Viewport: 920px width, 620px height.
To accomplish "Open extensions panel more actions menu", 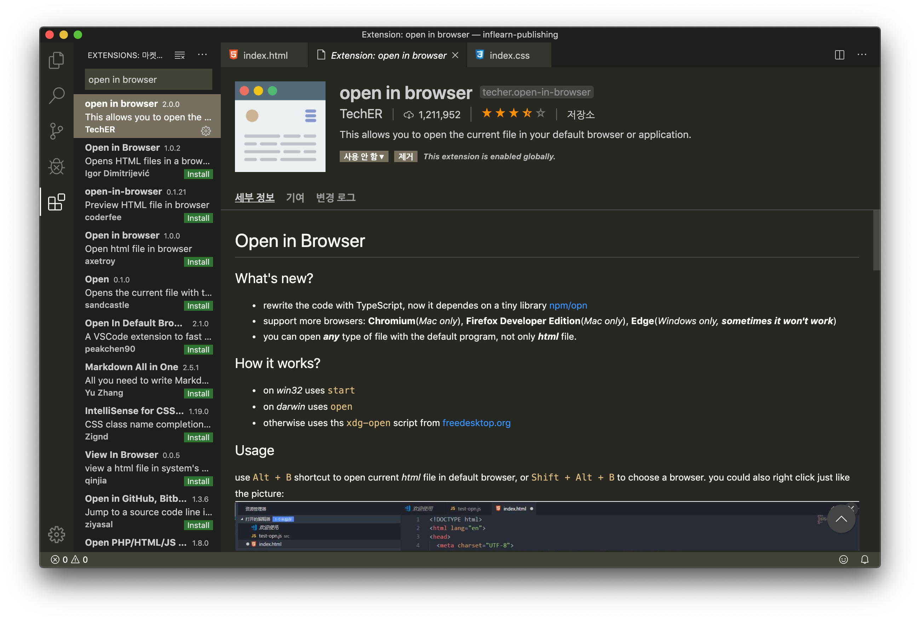I will [x=202, y=55].
